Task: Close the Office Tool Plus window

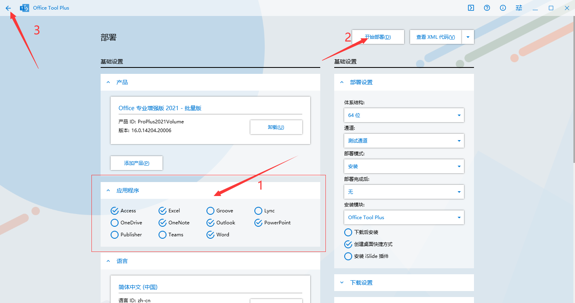Action: (x=567, y=8)
